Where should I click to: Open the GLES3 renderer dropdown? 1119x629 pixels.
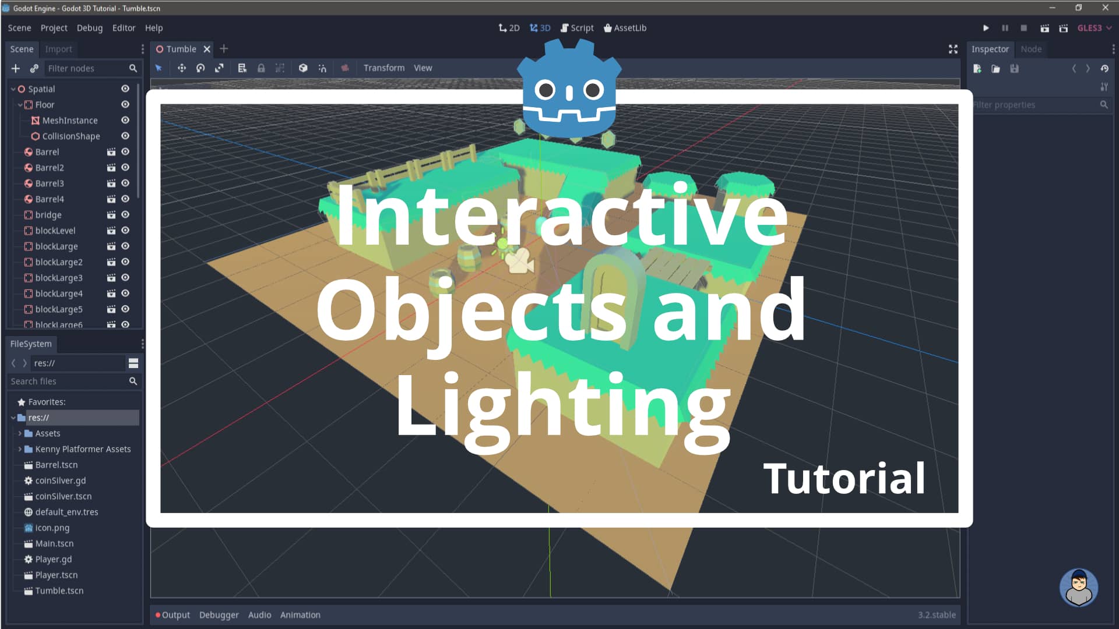1093,27
